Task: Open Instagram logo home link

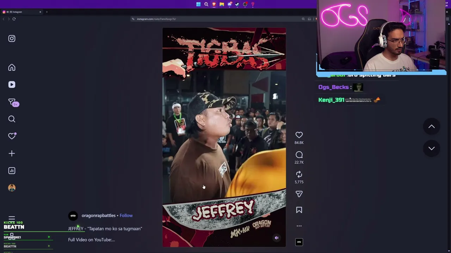Action: click(x=12, y=39)
